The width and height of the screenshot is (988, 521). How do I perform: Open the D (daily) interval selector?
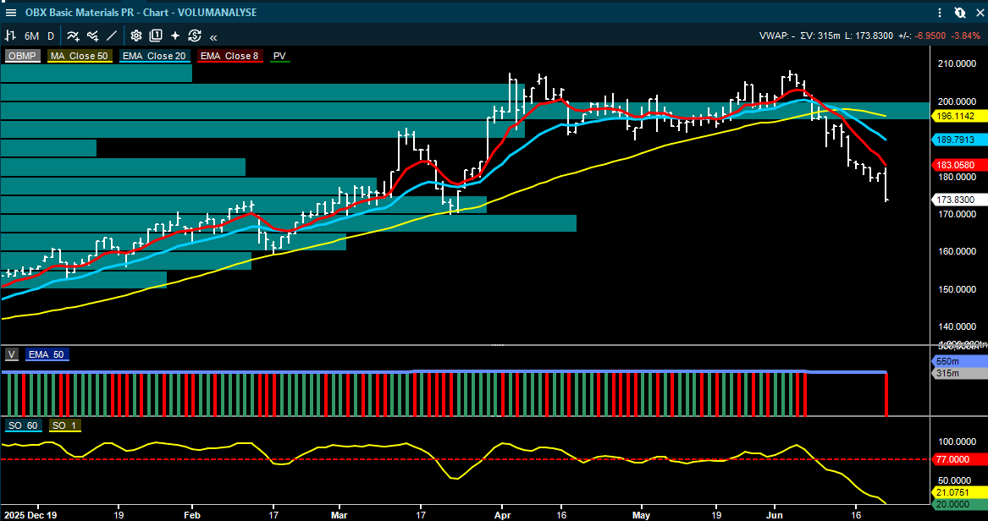point(51,36)
